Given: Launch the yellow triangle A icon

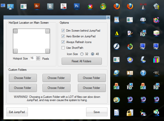Looking at the screenshot, I should click(x=117, y=33).
